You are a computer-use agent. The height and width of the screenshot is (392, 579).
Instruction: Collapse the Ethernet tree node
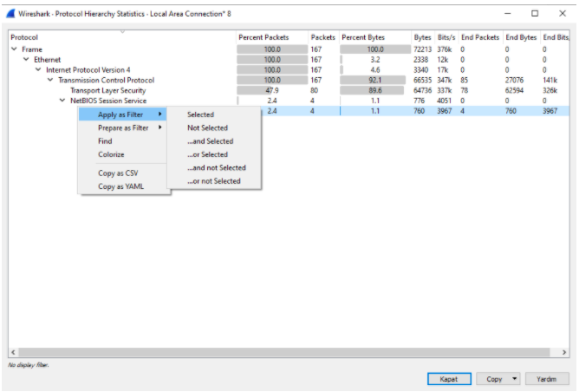coord(26,59)
